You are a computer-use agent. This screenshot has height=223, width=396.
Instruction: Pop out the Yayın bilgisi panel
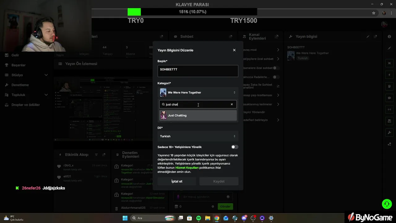376,37
